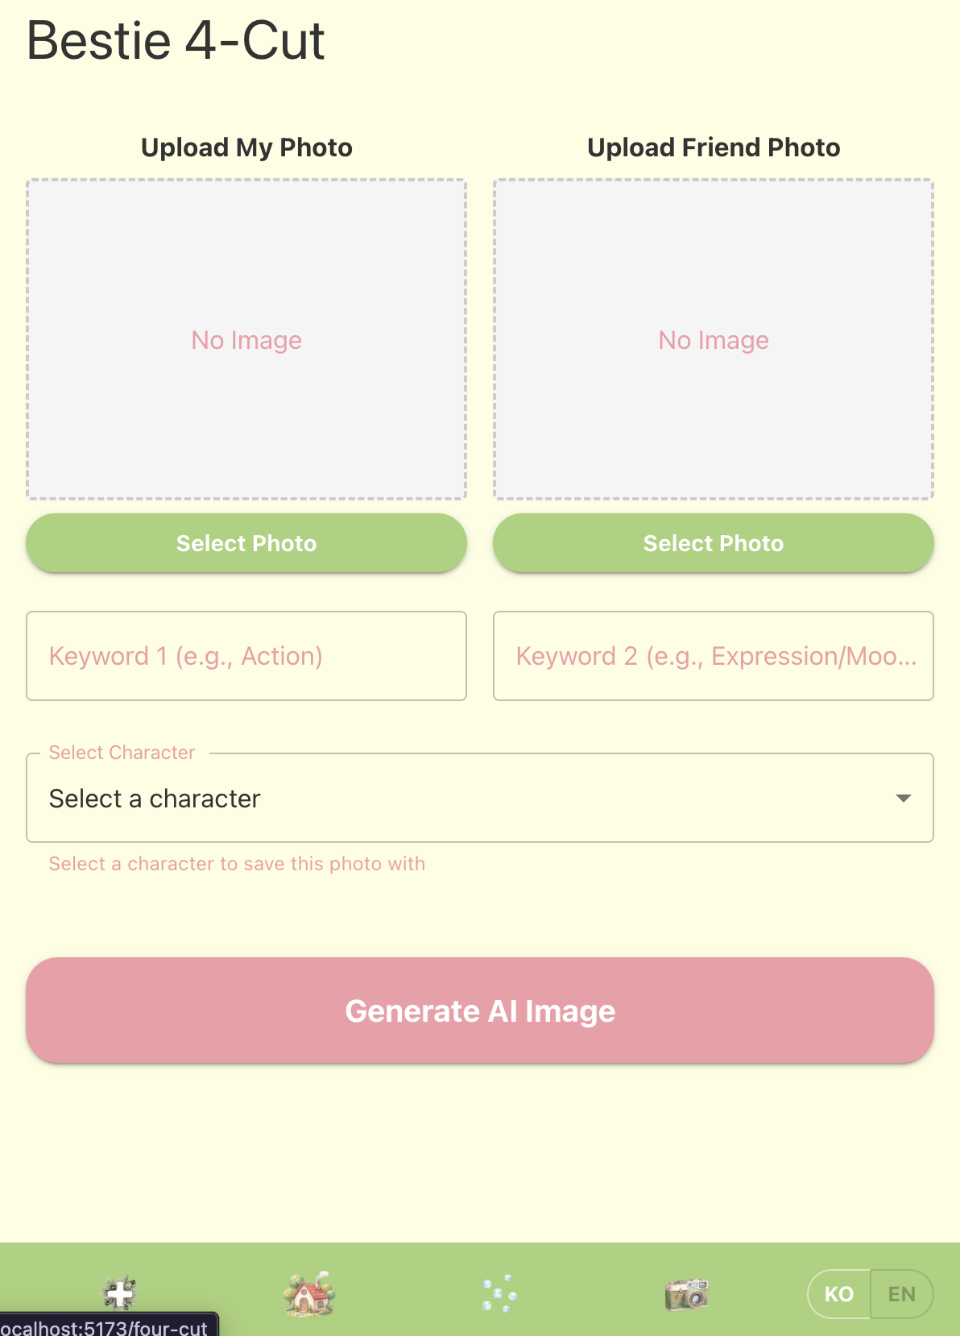
Task: Click the Upload Friend Photo heading
Action: 714,147
